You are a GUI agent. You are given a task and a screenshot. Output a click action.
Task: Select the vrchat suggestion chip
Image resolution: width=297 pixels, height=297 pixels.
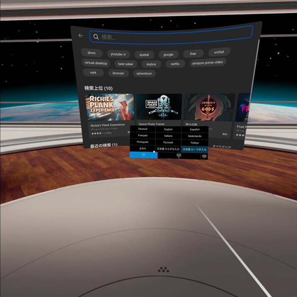[x=219, y=52]
